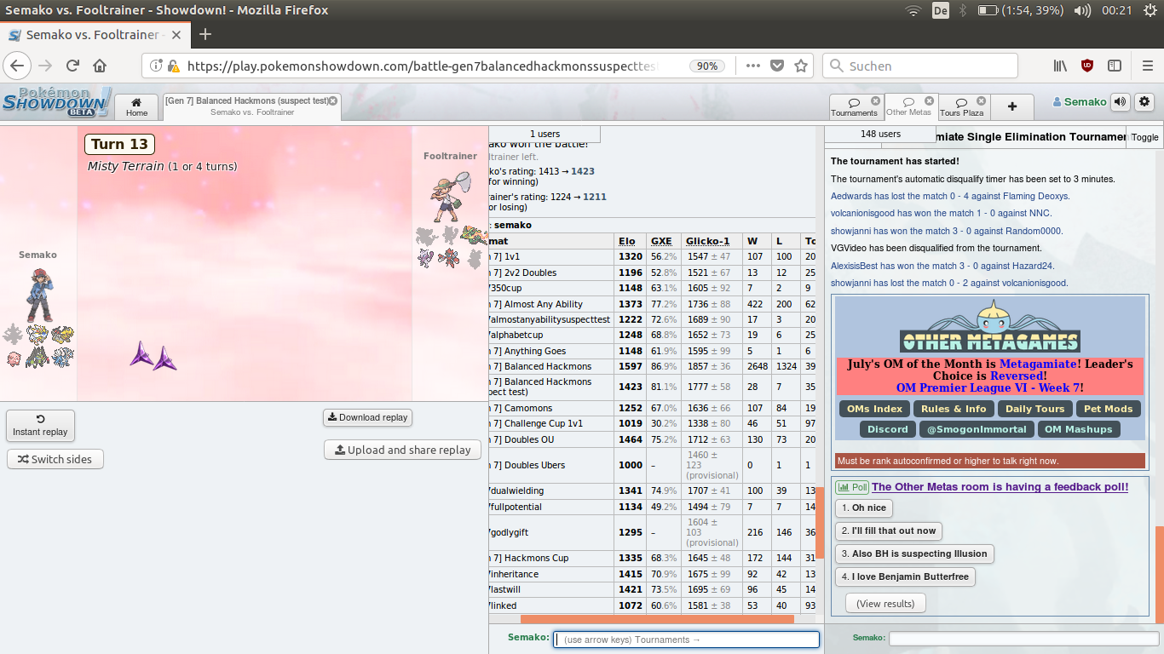The image size is (1164, 654).
Task: Switch to the Other Metas tab
Action: point(908,106)
